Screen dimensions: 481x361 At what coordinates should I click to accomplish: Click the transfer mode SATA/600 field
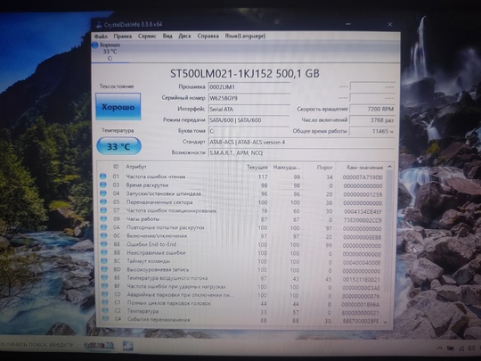pyautogui.click(x=249, y=120)
